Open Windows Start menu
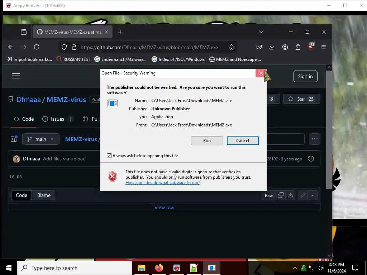 click(x=9, y=268)
